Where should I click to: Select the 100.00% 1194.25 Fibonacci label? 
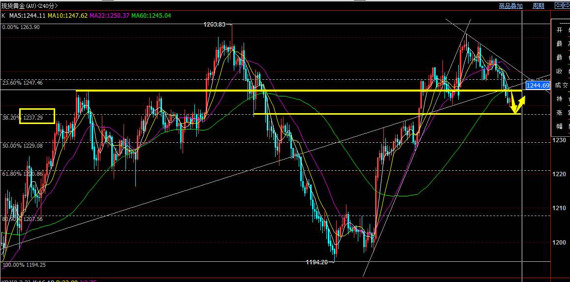(x=24, y=265)
